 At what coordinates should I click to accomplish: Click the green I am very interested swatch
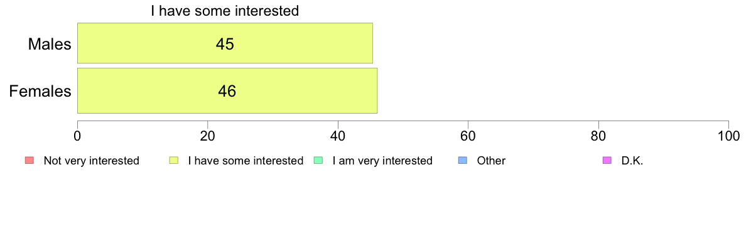pos(319,161)
